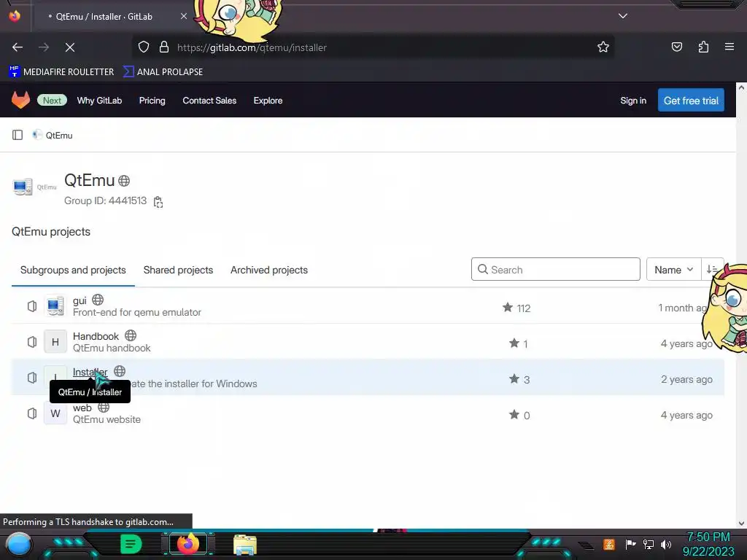Viewport: 747px width, 560px height.
Task: Open the tracking protection shield icon
Action: click(144, 47)
